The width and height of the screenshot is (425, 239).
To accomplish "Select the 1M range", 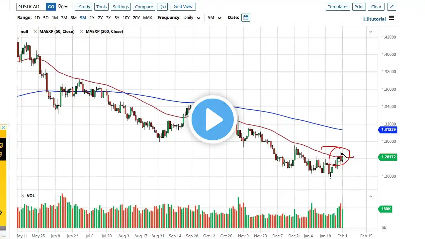I will coord(55,18).
